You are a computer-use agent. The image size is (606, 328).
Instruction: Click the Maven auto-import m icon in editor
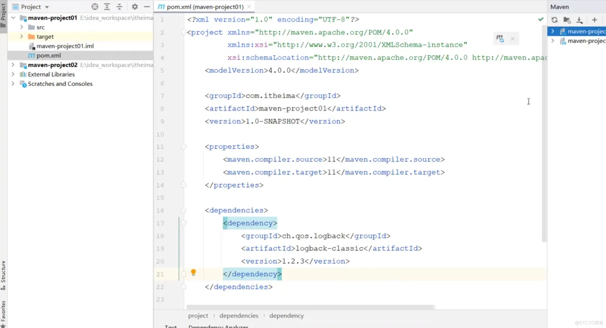(x=500, y=38)
